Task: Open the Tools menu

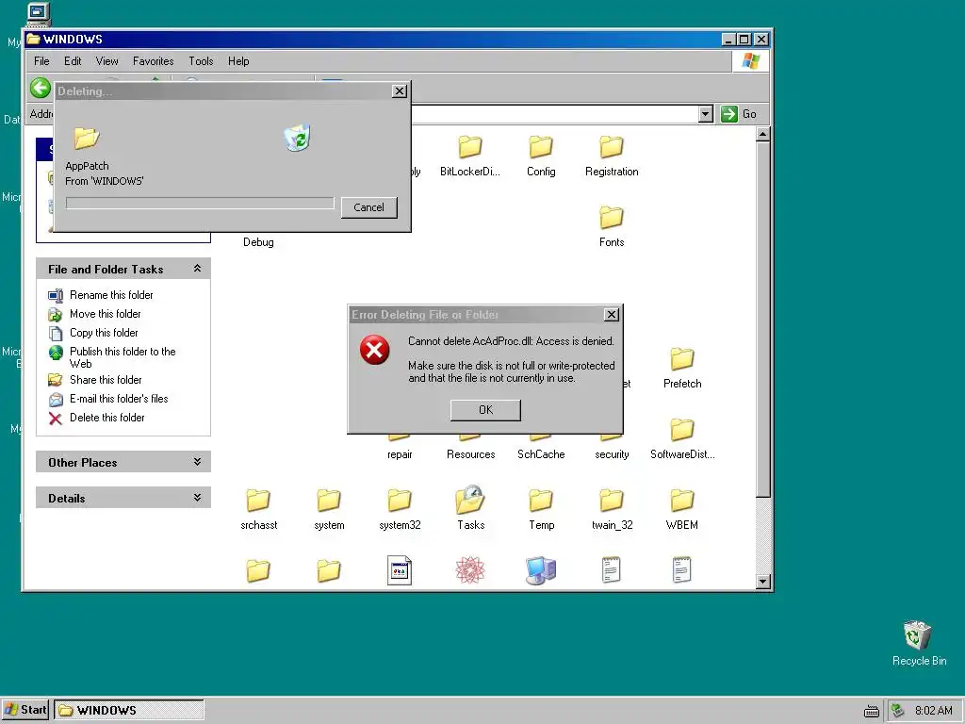Action: point(201,61)
